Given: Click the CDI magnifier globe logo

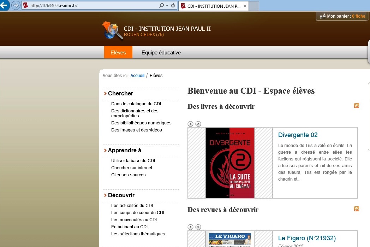Looking at the screenshot, I should tap(113, 30).
